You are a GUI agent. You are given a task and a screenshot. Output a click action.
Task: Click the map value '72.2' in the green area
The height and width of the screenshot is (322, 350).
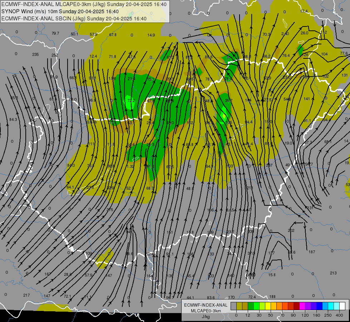click(x=131, y=101)
